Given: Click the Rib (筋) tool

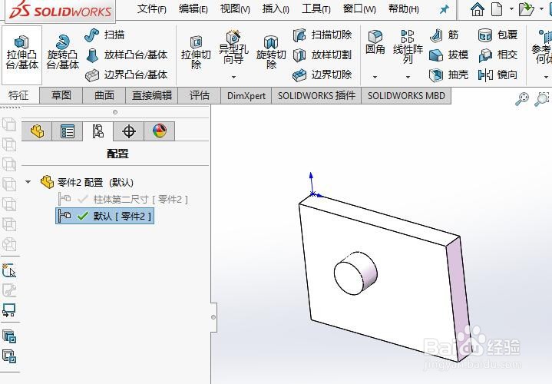Looking at the screenshot, I should click(x=444, y=35).
